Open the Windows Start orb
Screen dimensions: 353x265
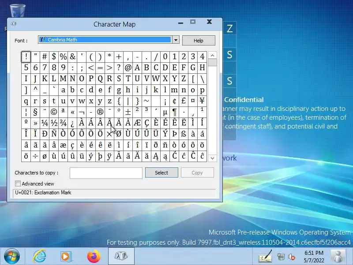(12, 256)
